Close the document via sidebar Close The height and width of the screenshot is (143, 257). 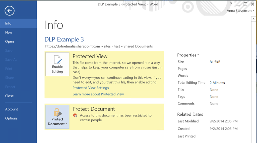pyautogui.click(x=18, y=96)
